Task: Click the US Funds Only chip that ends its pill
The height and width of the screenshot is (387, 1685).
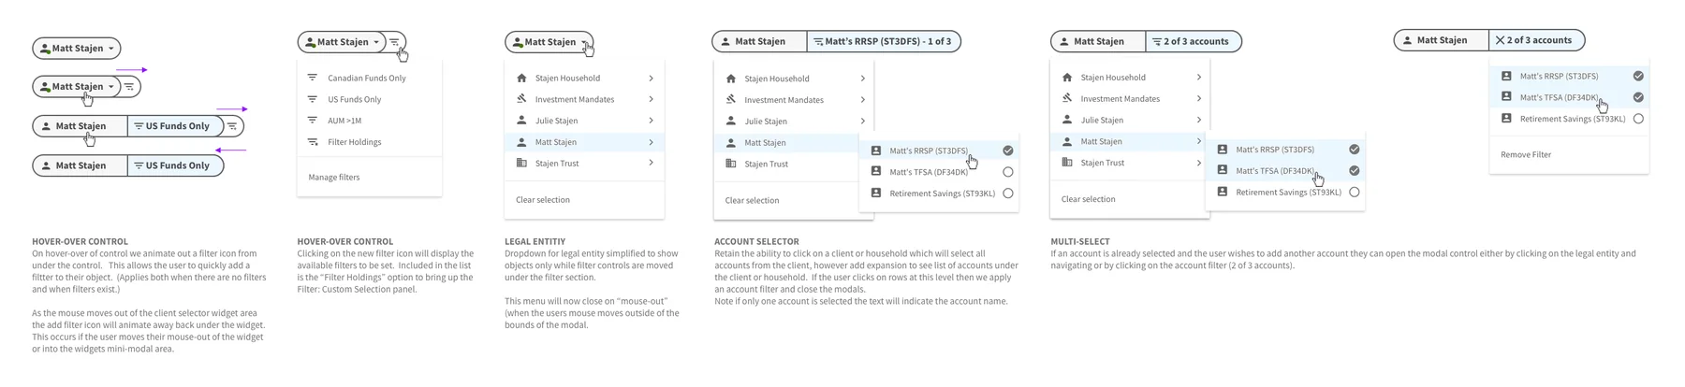Action: [x=175, y=165]
